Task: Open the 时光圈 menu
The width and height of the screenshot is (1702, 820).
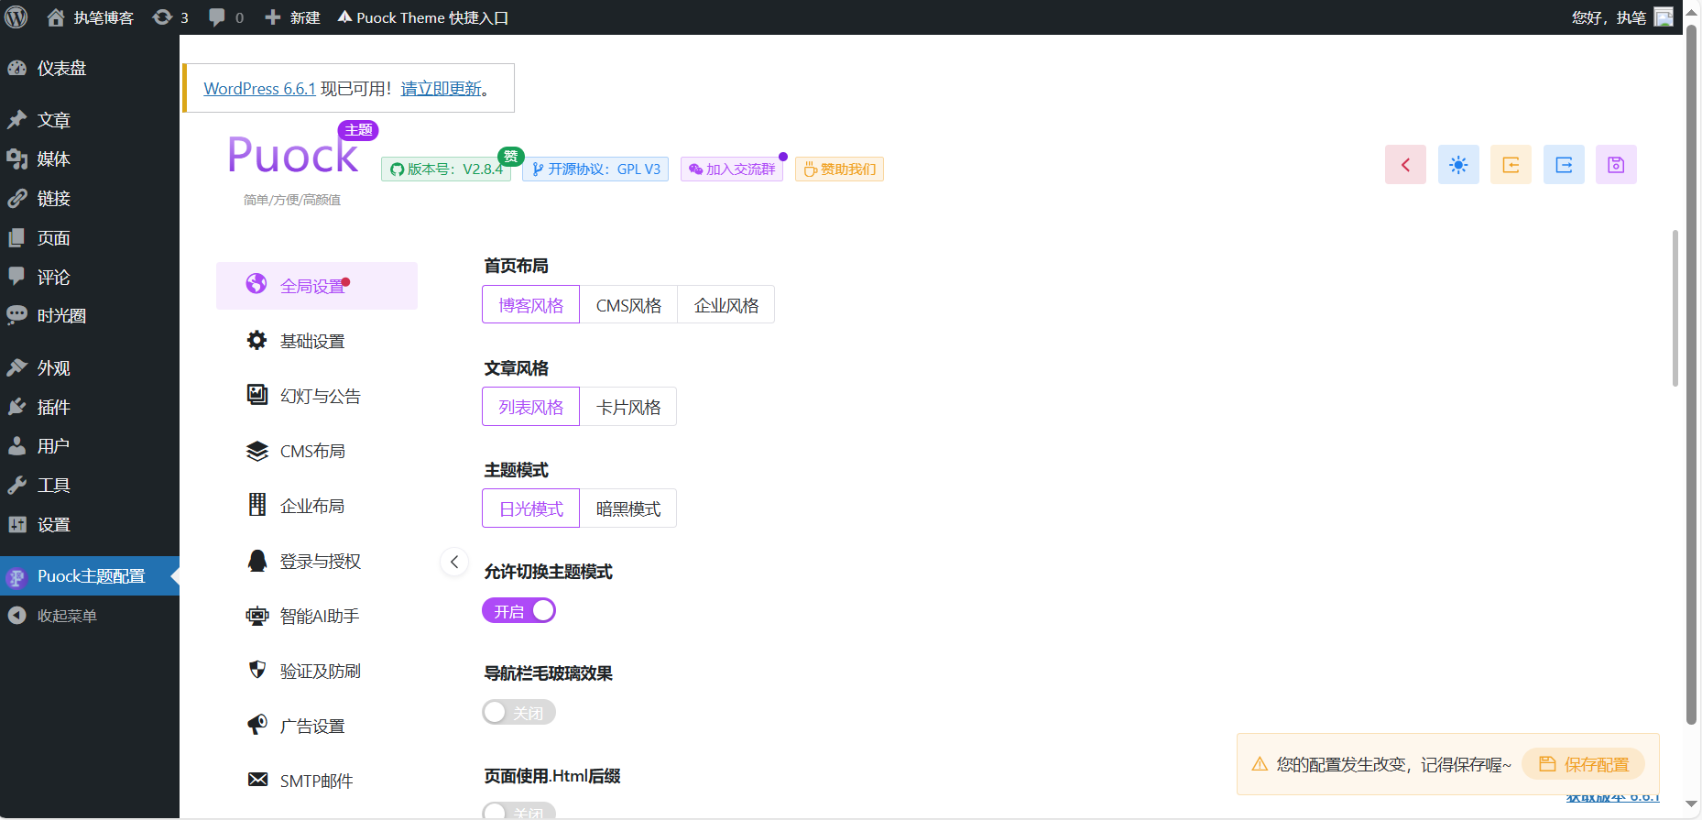Action: point(90,316)
